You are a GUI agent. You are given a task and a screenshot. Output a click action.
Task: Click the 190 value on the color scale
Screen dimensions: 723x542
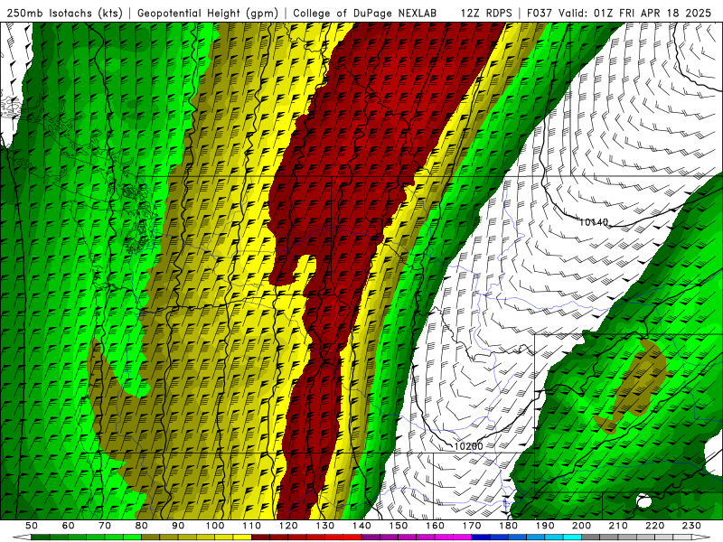tap(545, 526)
